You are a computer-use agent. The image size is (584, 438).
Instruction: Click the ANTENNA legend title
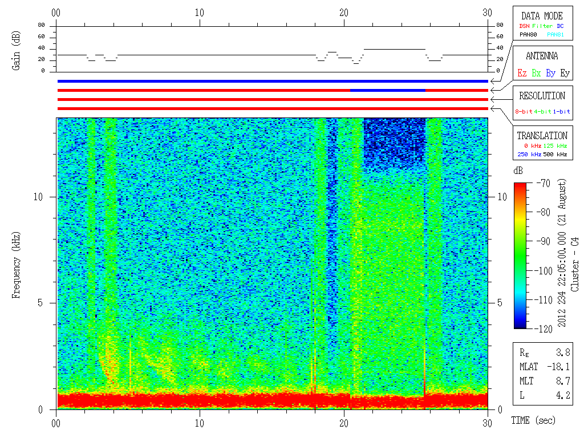[542, 56]
